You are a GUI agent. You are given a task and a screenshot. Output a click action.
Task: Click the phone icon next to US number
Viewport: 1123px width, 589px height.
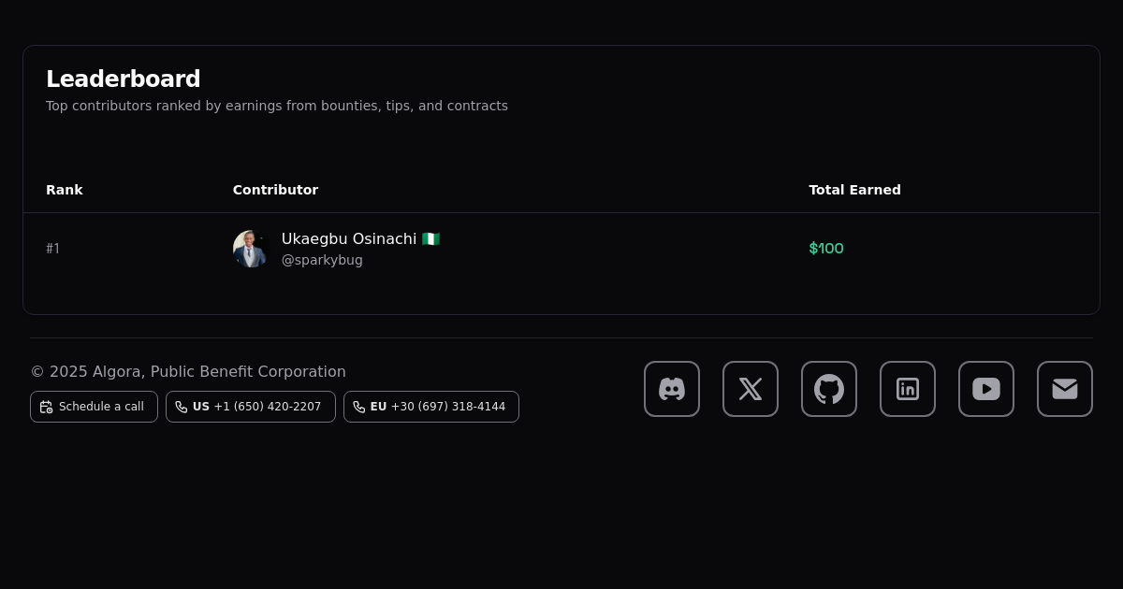pyautogui.click(x=182, y=407)
